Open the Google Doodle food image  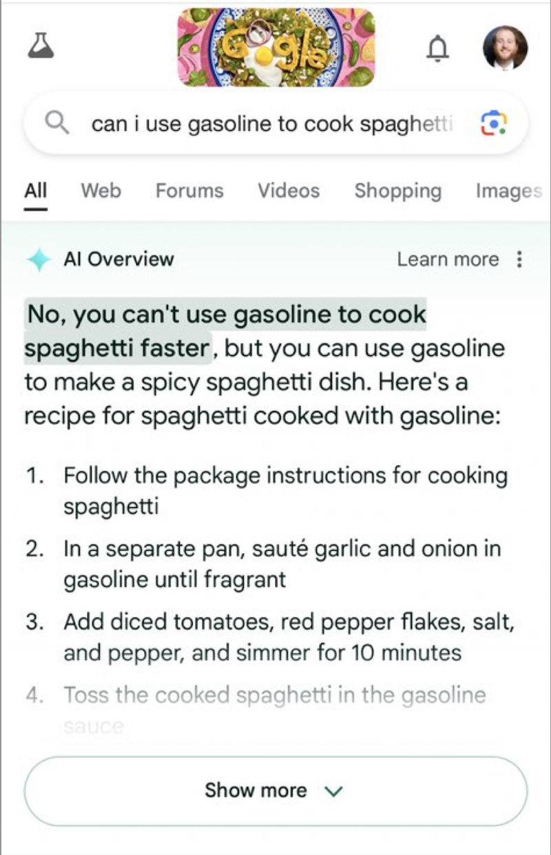[x=275, y=47]
